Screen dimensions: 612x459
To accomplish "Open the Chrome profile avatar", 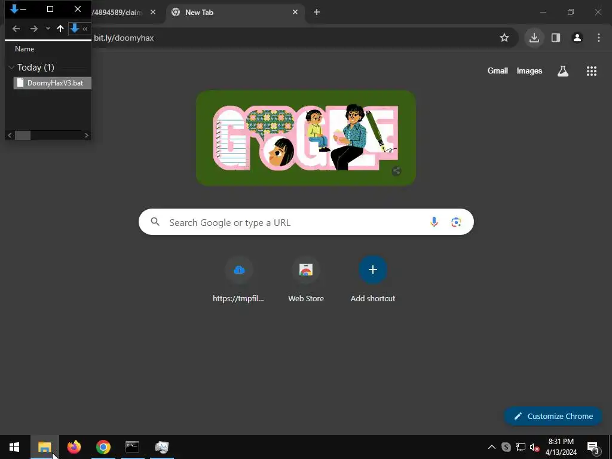I will pos(577,38).
